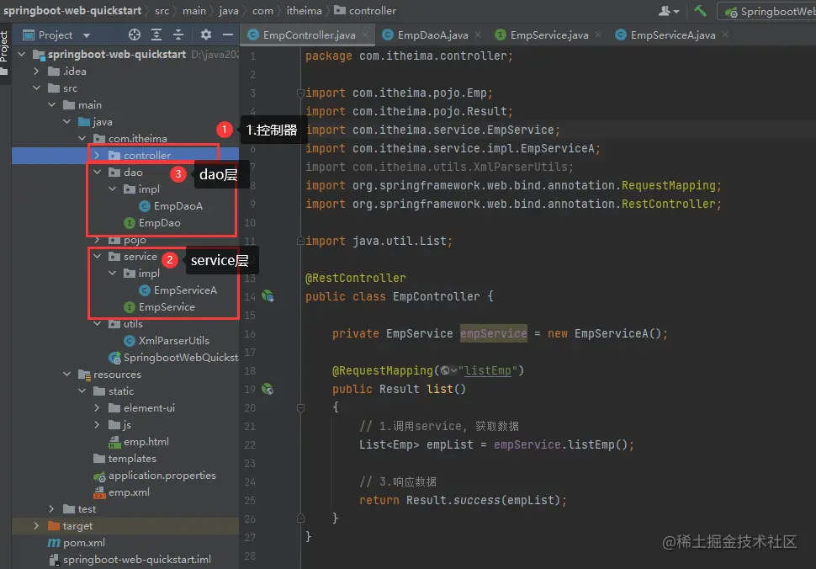Expand the pojo package node
816x569 pixels.
click(x=98, y=240)
